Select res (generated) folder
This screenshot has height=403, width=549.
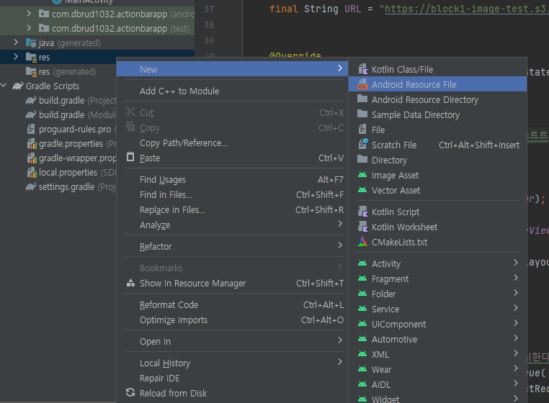(x=61, y=72)
